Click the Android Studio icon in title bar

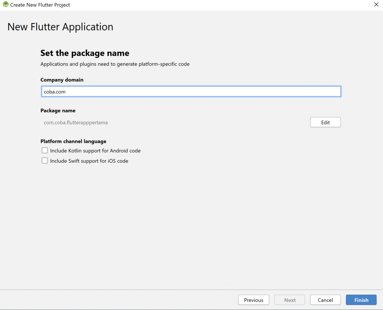click(x=6, y=5)
